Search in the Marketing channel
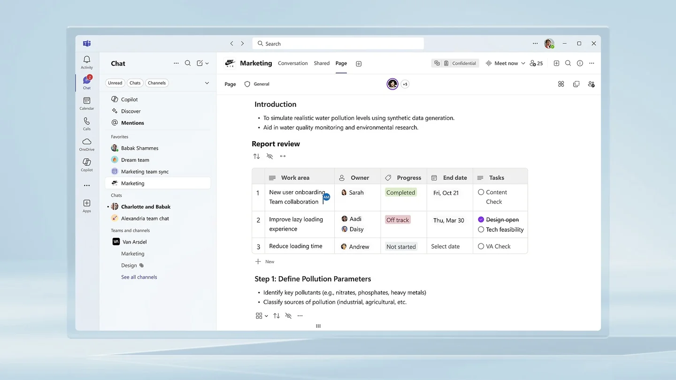 pos(568,63)
